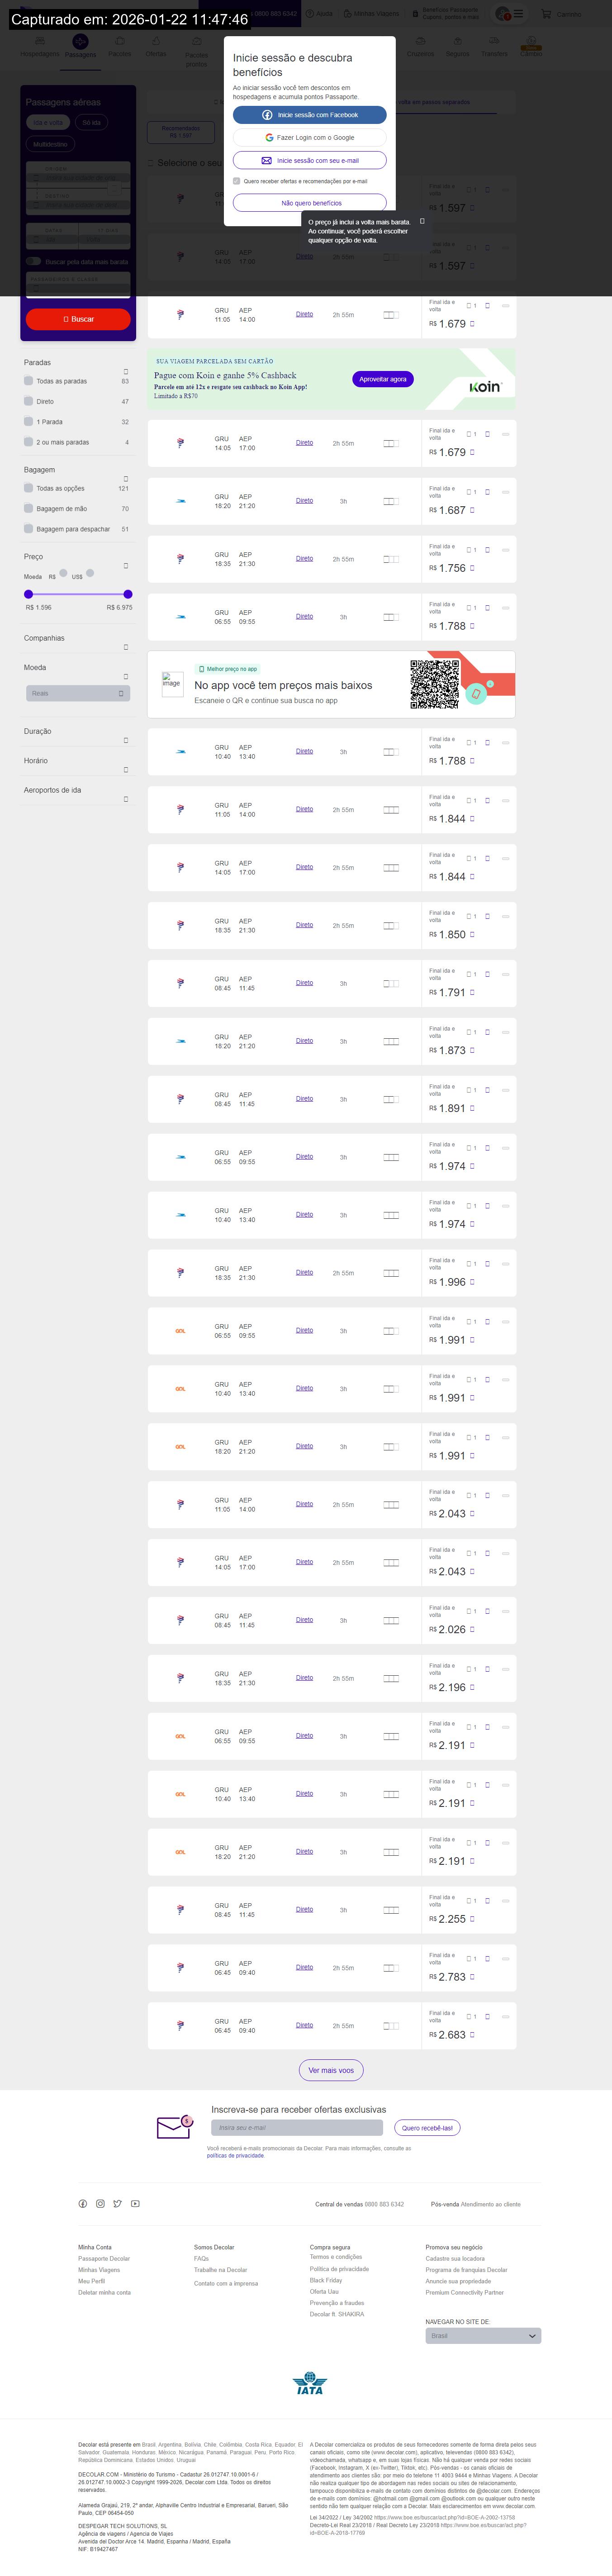Click the Koin logo in cashback banner
The image size is (612, 2576).
484,387
